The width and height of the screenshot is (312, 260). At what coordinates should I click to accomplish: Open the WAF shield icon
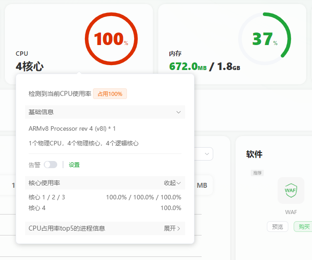[x=291, y=190]
